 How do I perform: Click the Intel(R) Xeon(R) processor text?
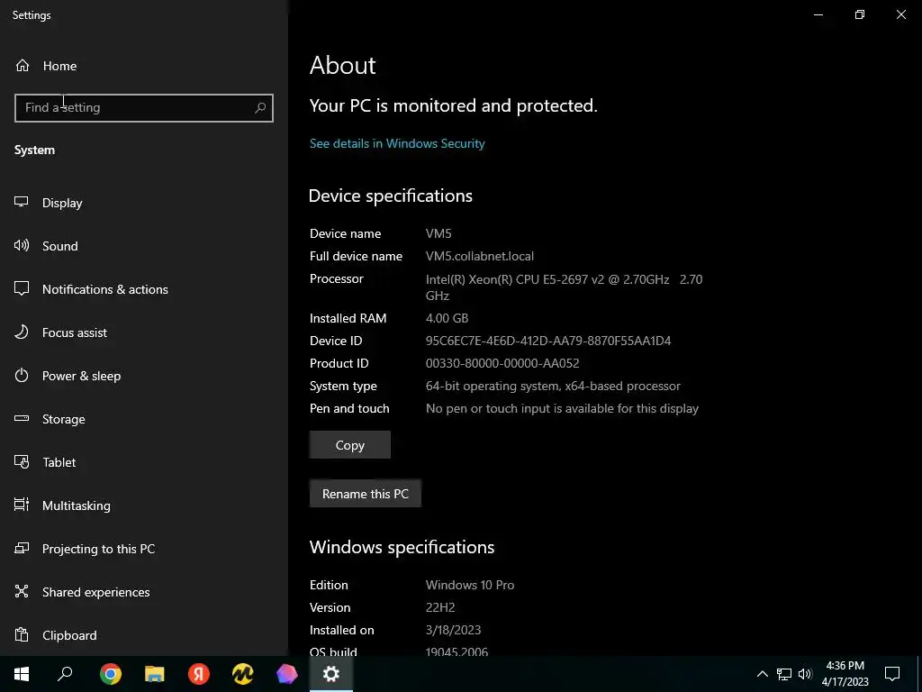click(564, 287)
